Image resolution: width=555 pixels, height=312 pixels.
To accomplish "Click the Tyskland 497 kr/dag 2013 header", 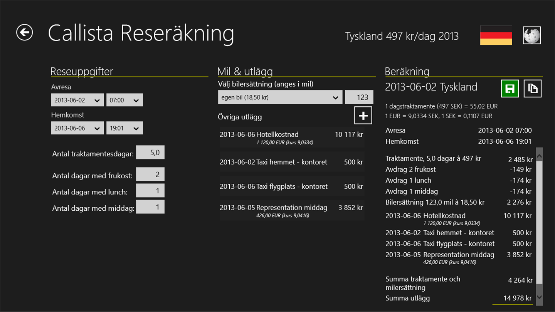I will [402, 36].
